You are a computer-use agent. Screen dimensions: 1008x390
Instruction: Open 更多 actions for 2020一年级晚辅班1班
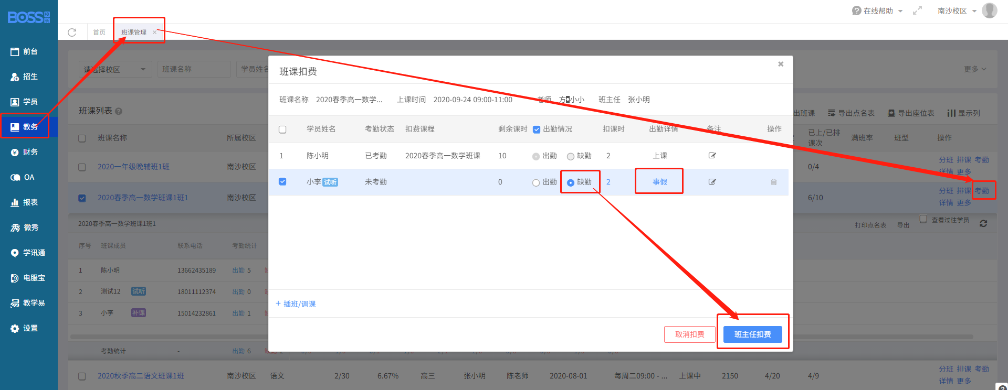[964, 171]
